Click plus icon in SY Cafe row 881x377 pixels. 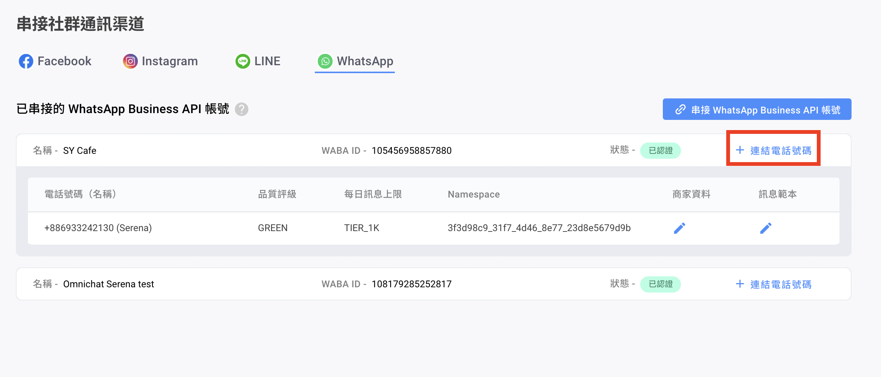(x=740, y=150)
